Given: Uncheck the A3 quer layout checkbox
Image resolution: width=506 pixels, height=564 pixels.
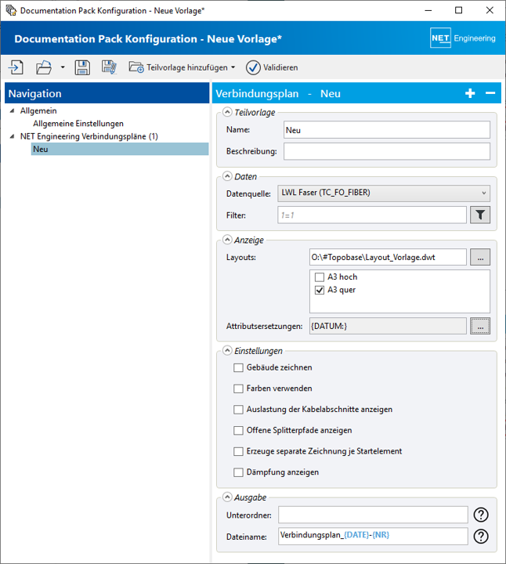Looking at the screenshot, I should (x=320, y=290).
